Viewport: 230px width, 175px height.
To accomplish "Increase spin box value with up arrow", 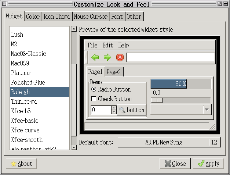I will coord(114,108).
